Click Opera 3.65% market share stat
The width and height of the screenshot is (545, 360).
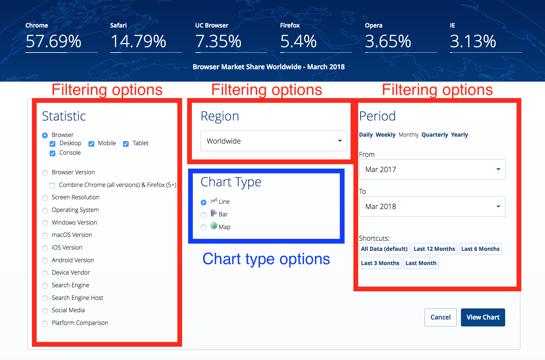pyautogui.click(x=401, y=37)
